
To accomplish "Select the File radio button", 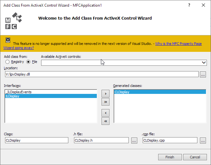I will pyautogui.click(x=28, y=62).
